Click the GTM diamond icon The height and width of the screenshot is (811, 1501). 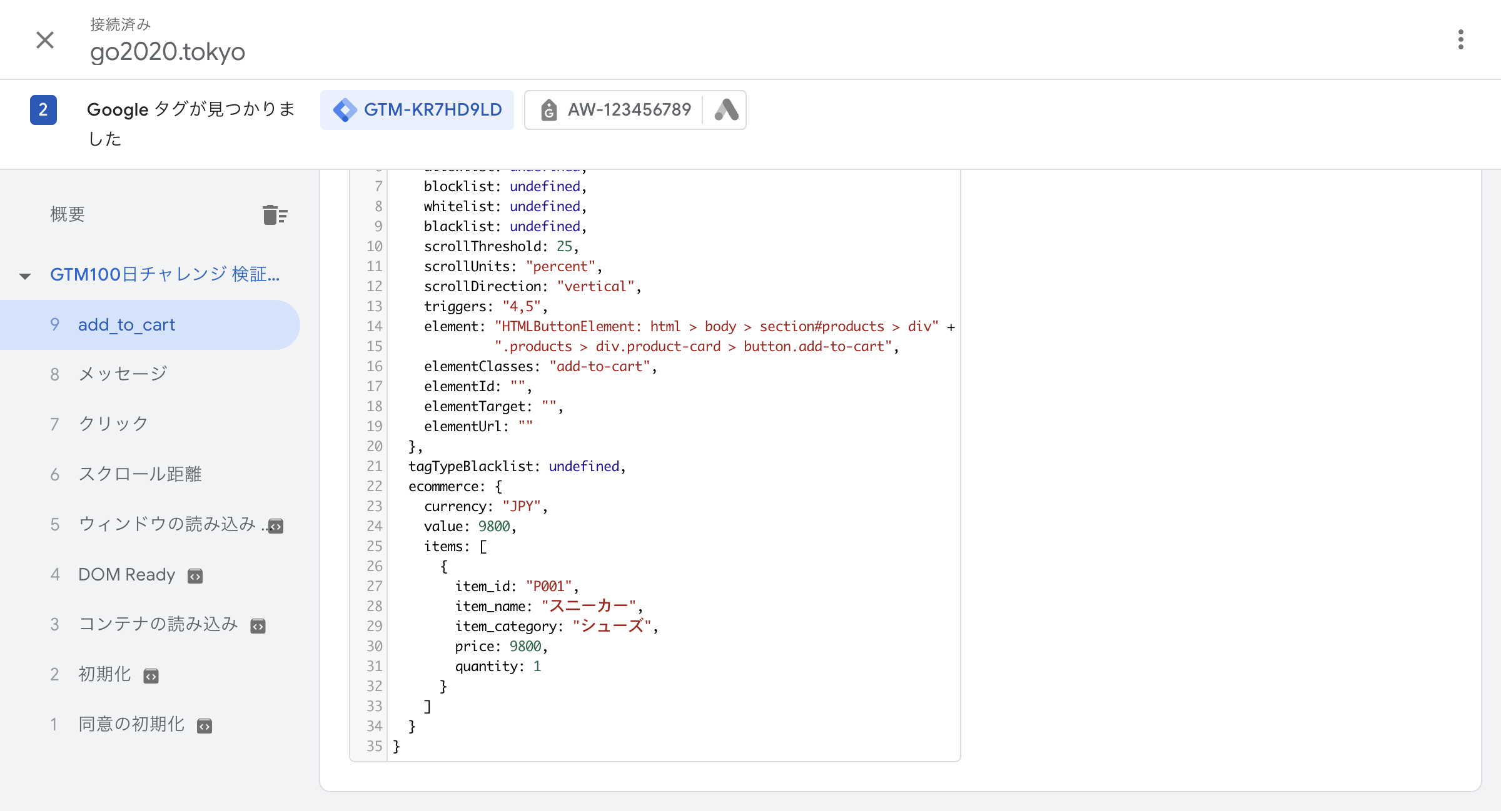[x=345, y=110]
